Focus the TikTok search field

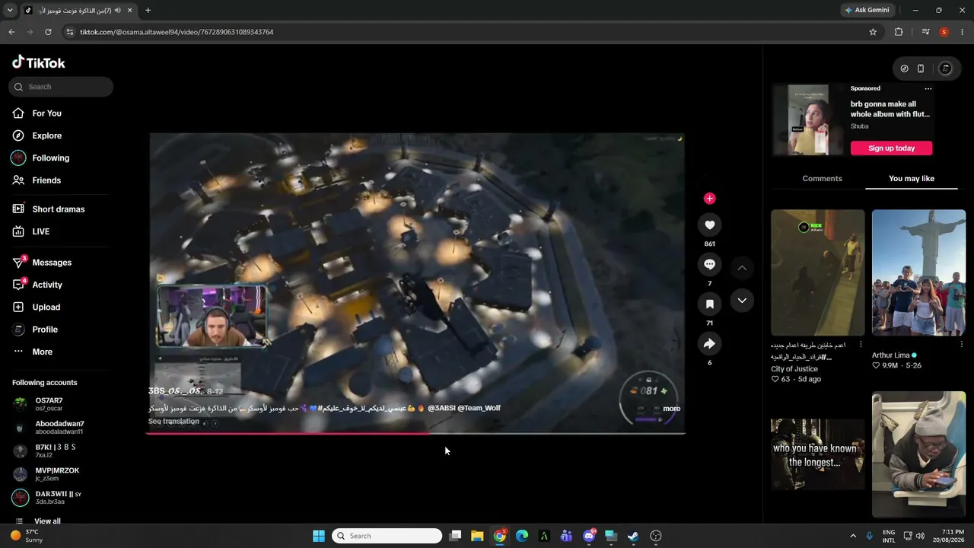[61, 87]
